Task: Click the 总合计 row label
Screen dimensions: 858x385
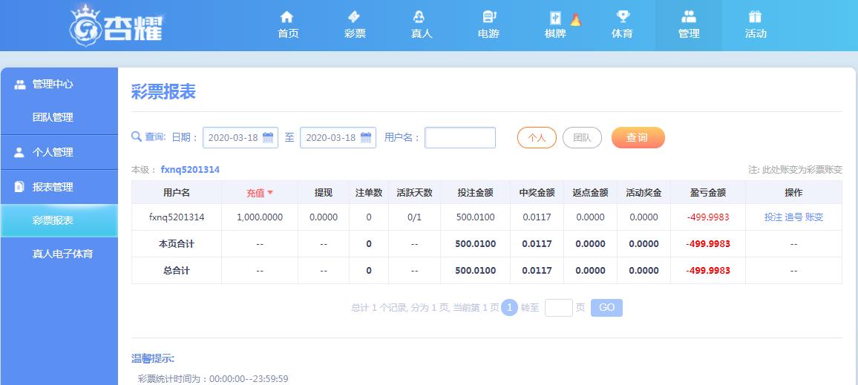Action: 177,271
